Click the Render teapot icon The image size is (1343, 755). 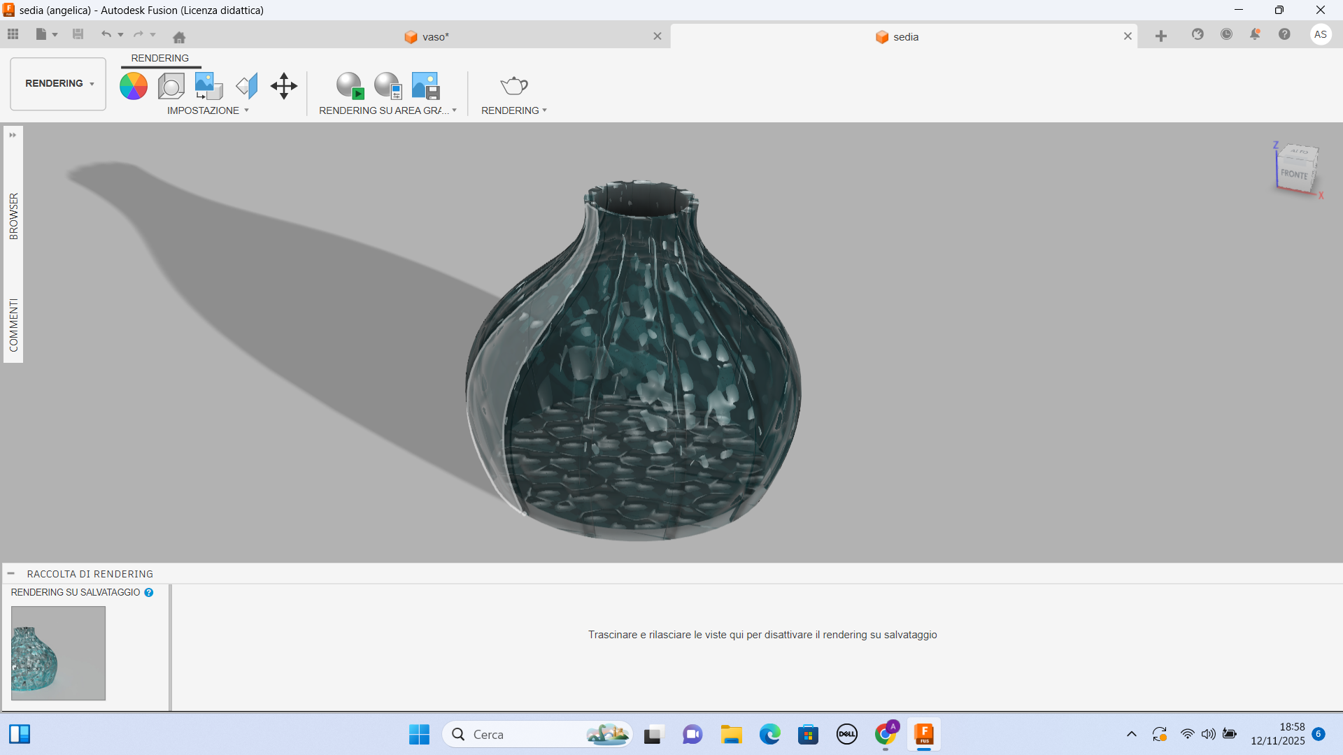tap(514, 86)
